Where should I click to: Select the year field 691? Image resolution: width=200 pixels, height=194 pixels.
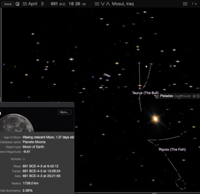(x=54, y=4)
